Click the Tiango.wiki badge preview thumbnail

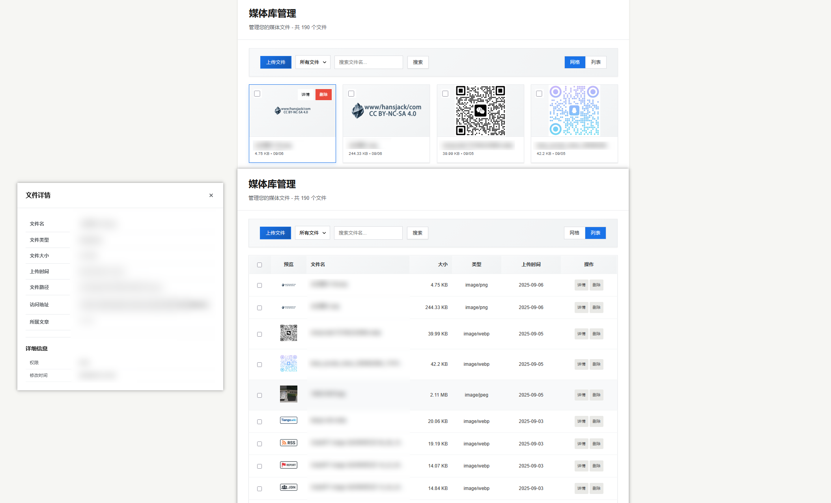tap(288, 420)
